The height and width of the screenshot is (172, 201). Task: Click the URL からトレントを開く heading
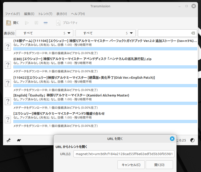71,147
